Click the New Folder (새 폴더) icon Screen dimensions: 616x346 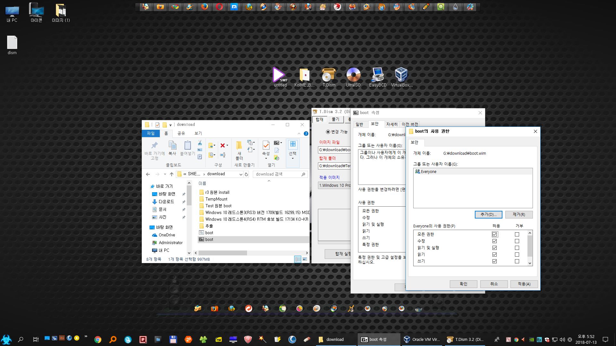coord(239,145)
